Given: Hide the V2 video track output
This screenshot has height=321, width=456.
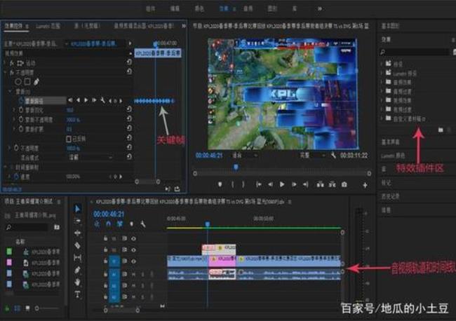Looking at the screenshot, I should click(x=133, y=250).
